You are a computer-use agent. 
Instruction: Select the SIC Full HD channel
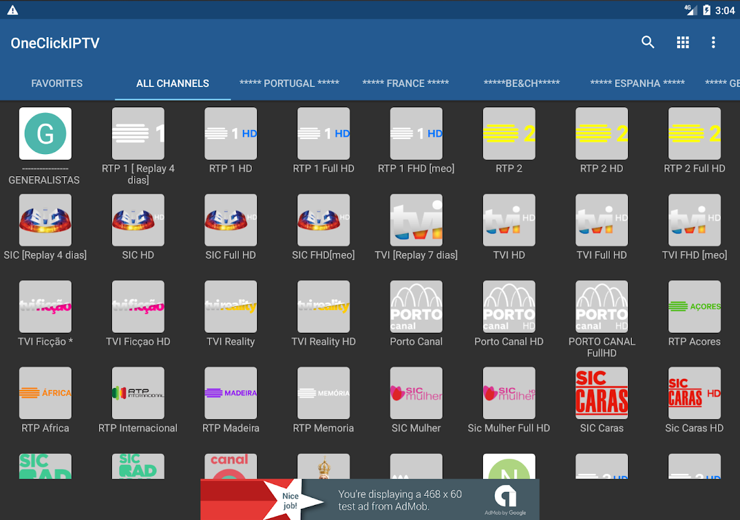coord(231,220)
